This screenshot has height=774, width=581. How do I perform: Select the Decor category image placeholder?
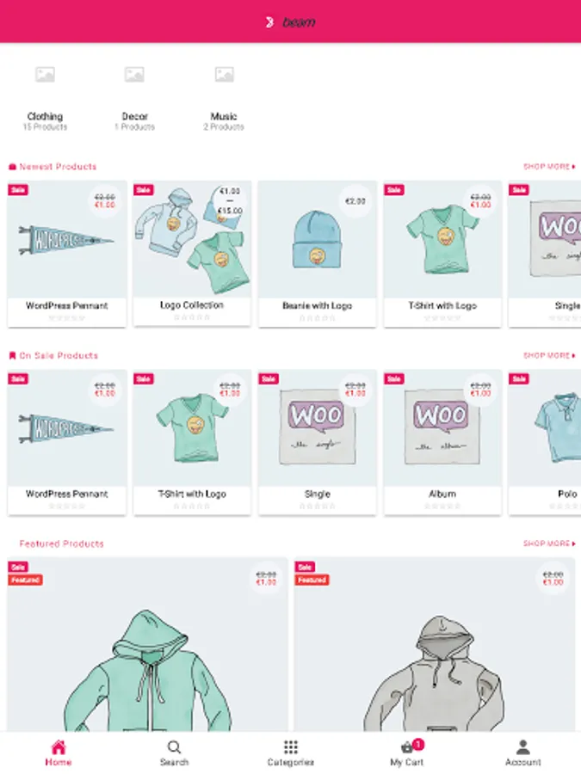(x=134, y=75)
